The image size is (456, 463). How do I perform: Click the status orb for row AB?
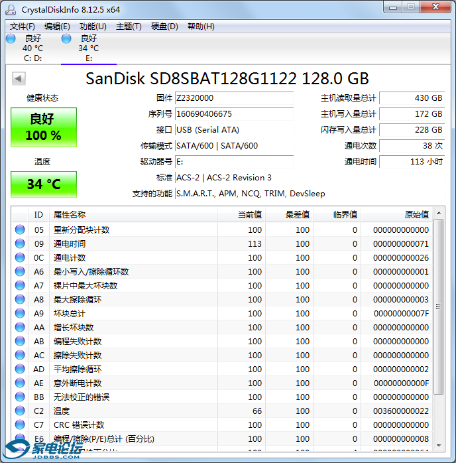pyautogui.click(x=20, y=341)
